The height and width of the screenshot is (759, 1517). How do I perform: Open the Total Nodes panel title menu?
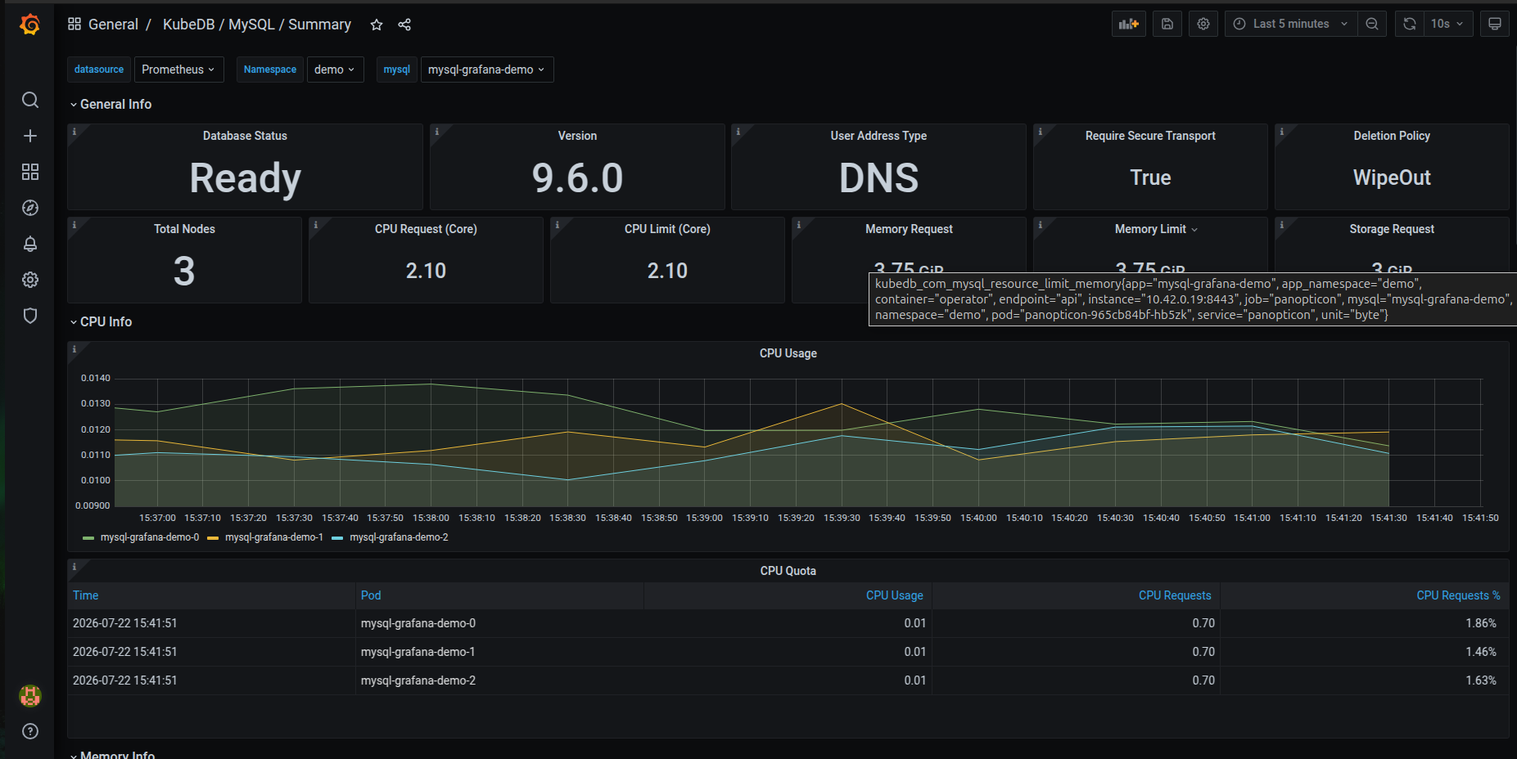[x=184, y=229]
